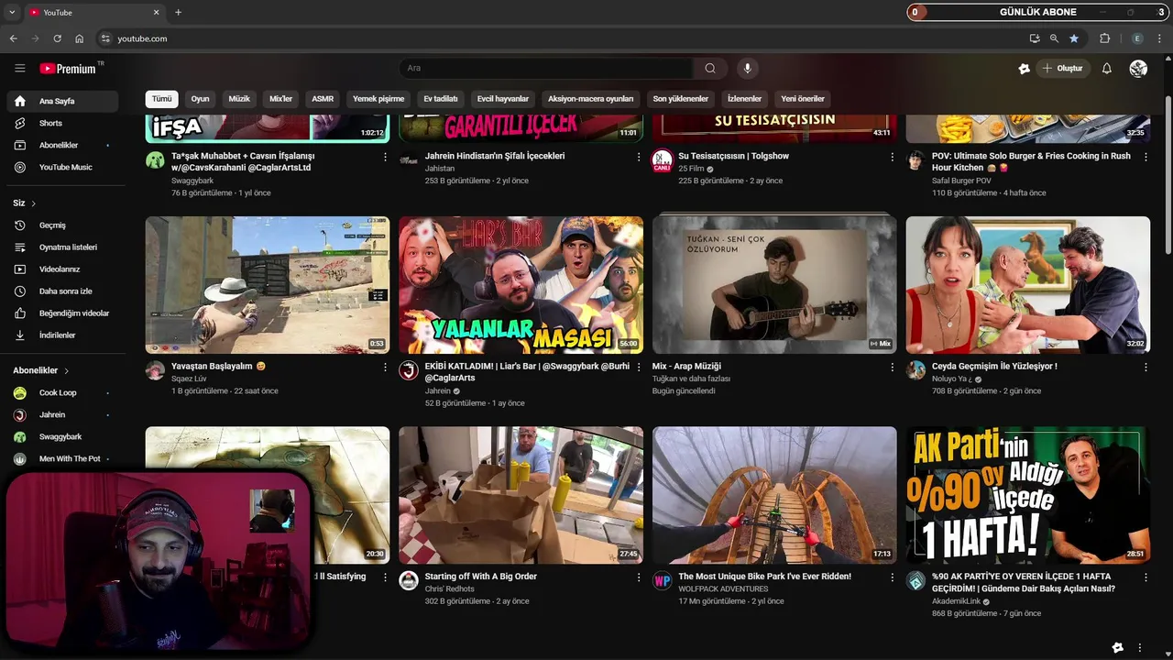Open more options for EKİBİ KATLADIM video

point(639,367)
